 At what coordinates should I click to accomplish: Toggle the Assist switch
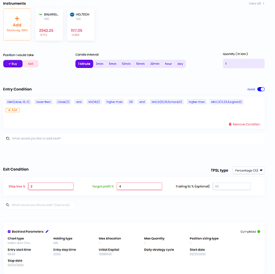(261, 89)
